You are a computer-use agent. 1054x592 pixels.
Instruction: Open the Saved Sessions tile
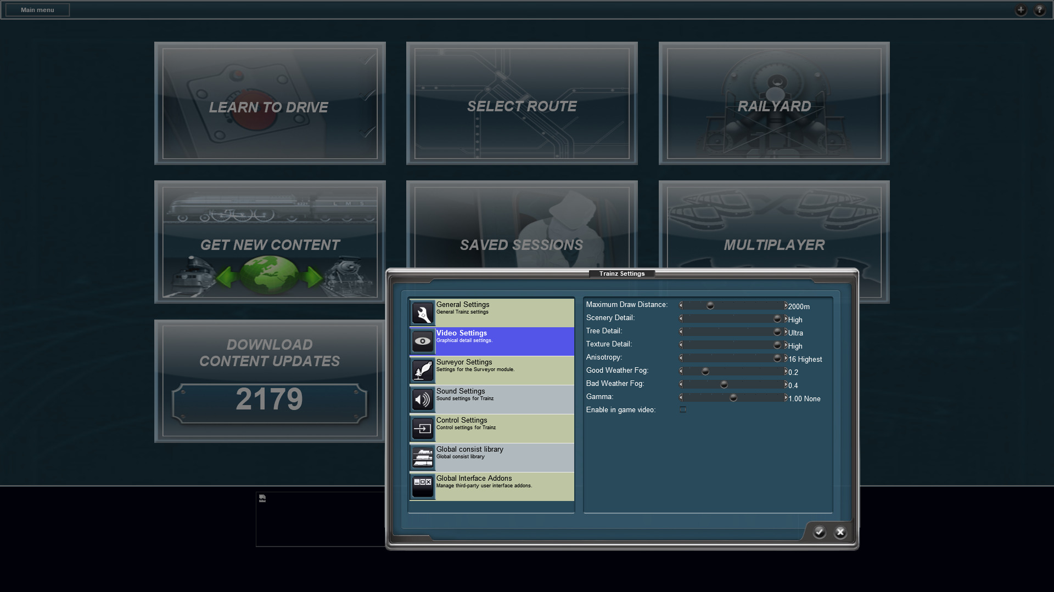pyautogui.click(x=522, y=225)
